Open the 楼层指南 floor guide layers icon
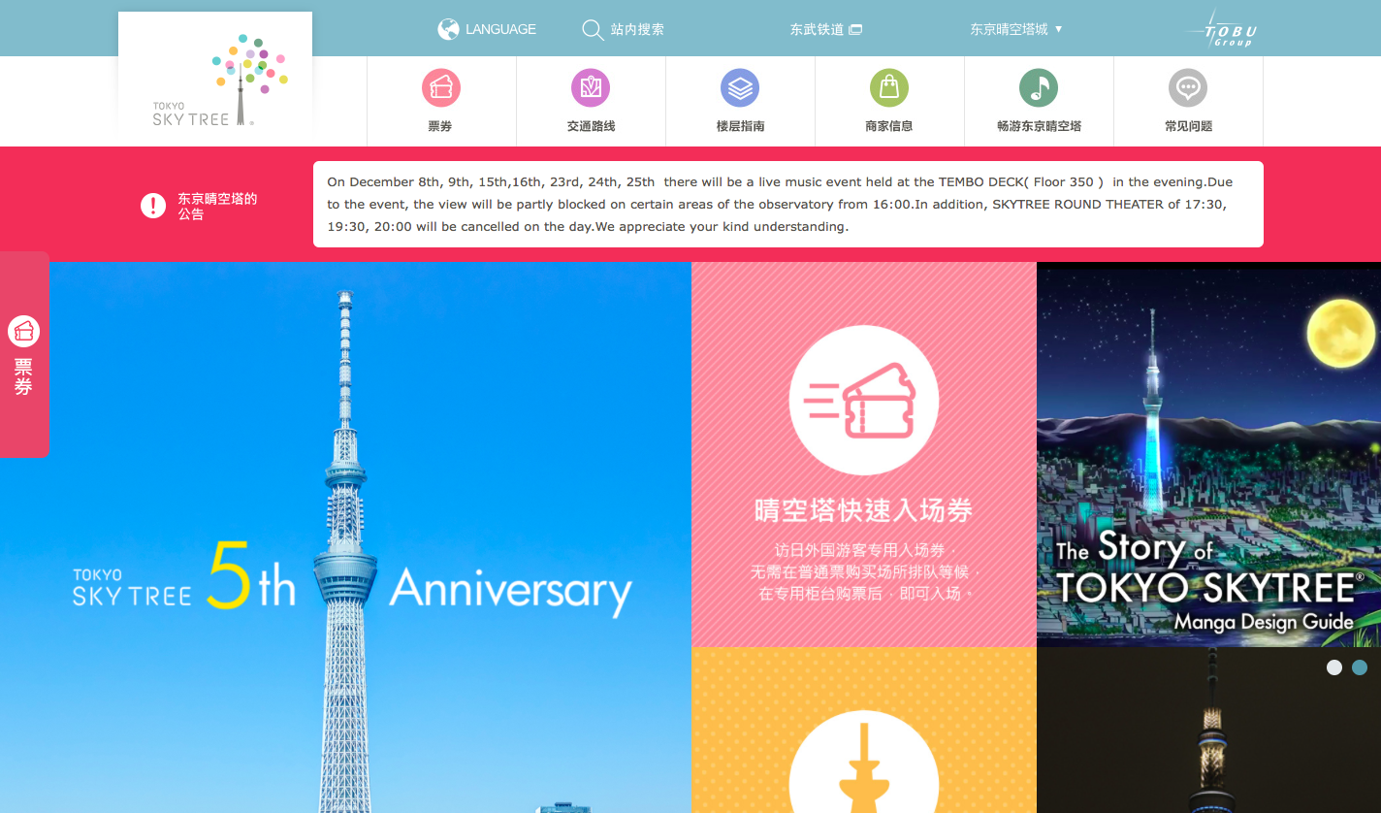The image size is (1381, 813). click(x=740, y=87)
